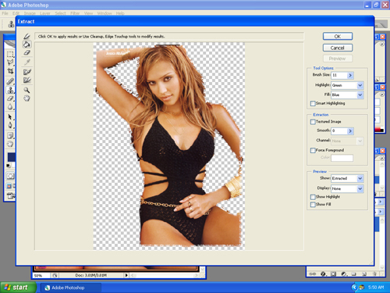390x293 pixels.
Task: Select the Edge Touchup tool
Action: click(27, 80)
